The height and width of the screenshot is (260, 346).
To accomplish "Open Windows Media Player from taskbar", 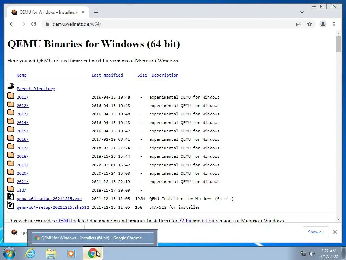I will 71,253.
